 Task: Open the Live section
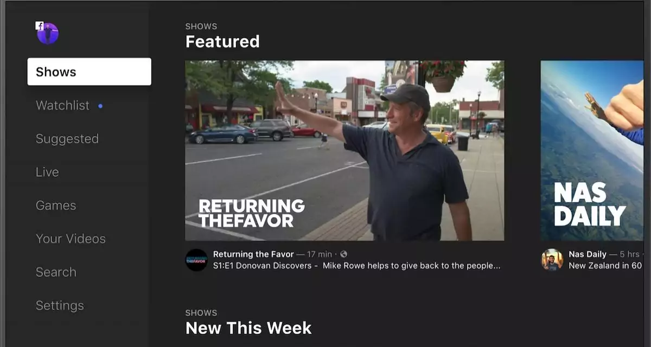pyautogui.click(x=47, y=172)
